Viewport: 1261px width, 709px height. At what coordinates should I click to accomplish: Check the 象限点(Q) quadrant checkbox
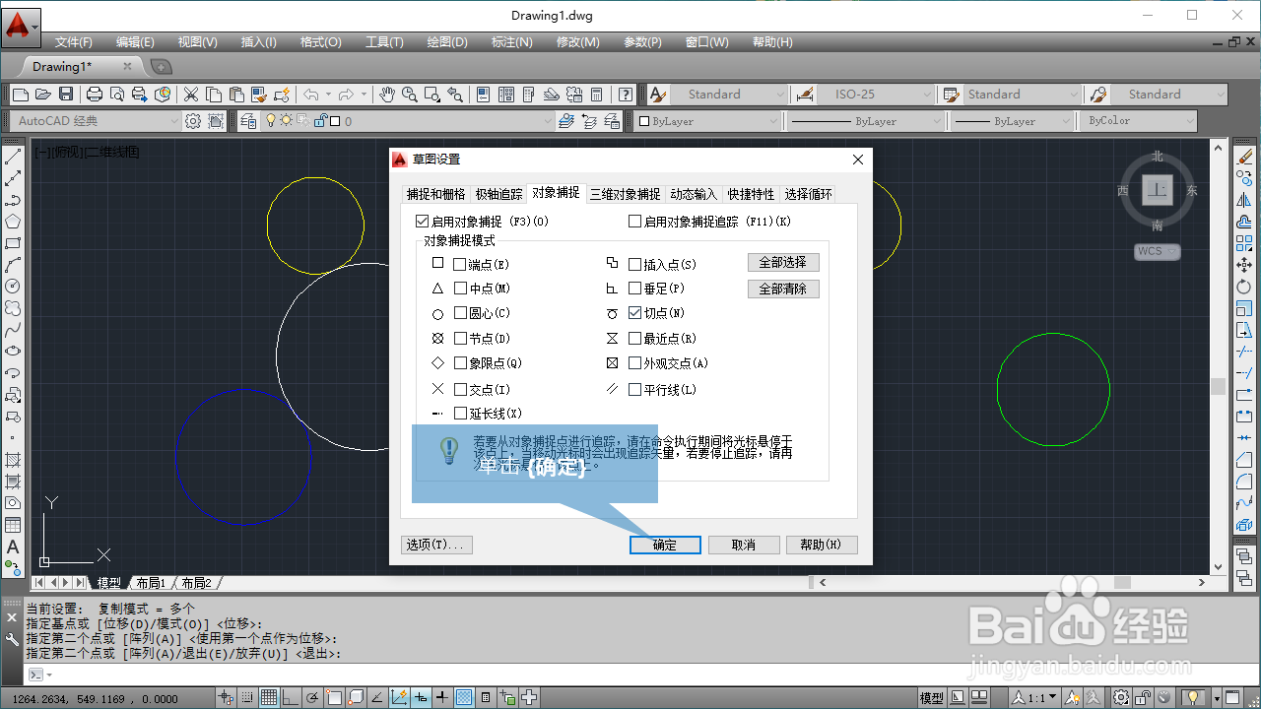click(460, 363)
